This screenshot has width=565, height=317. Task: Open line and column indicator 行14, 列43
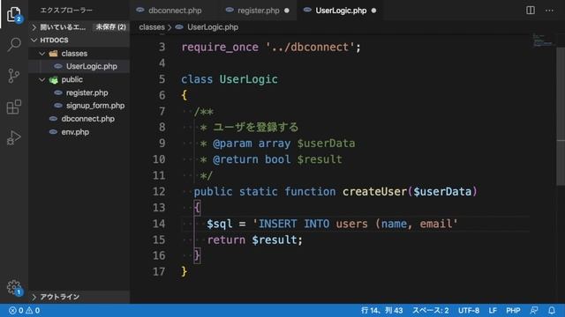click(382, 310)
